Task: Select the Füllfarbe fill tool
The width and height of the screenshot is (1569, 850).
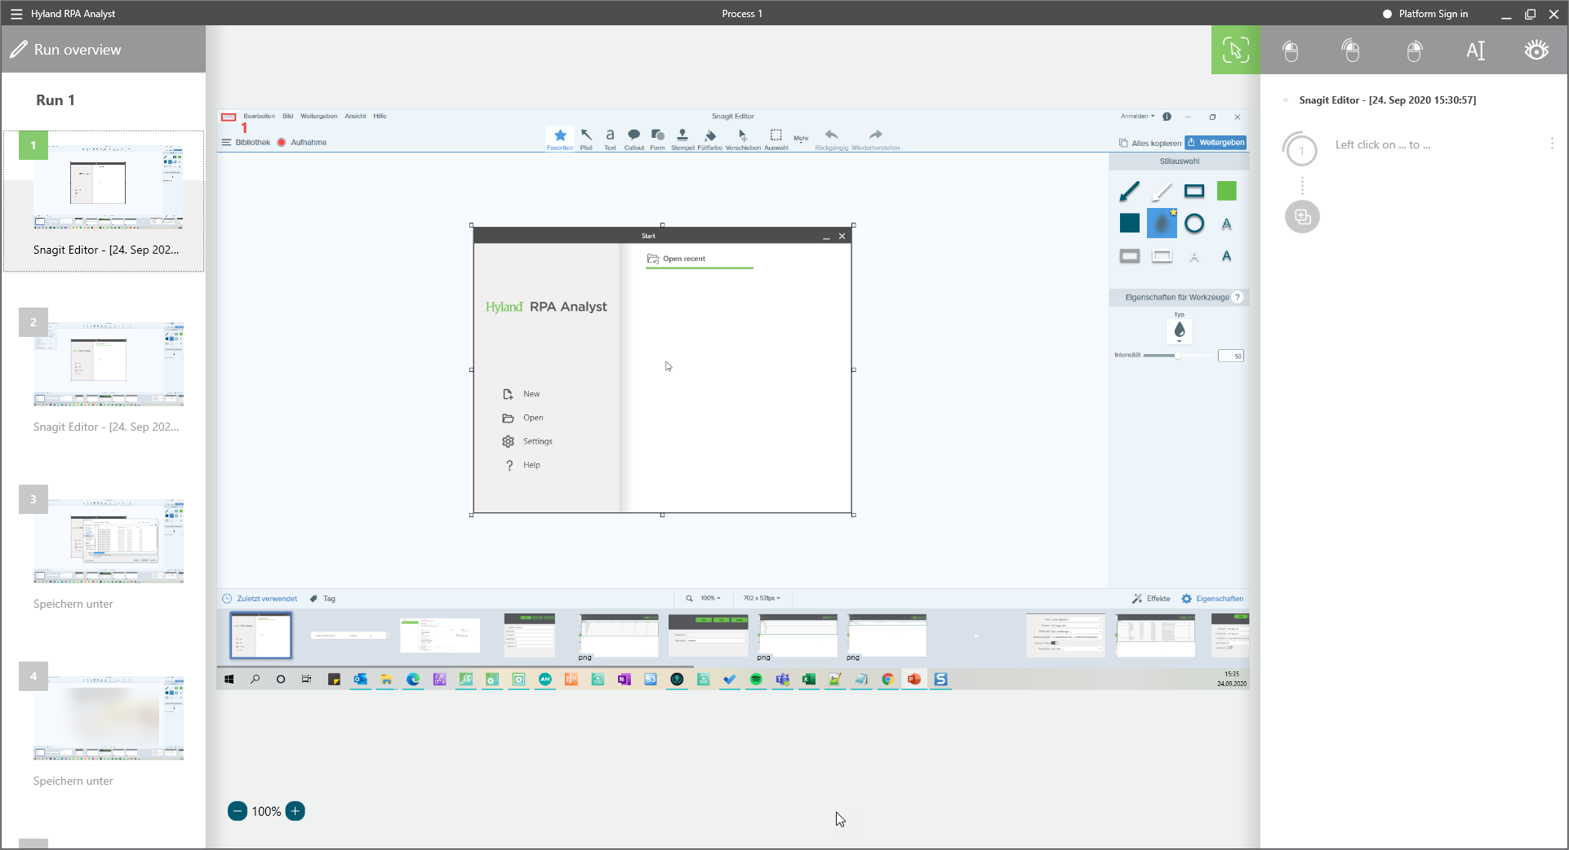Action: (709, 137)
